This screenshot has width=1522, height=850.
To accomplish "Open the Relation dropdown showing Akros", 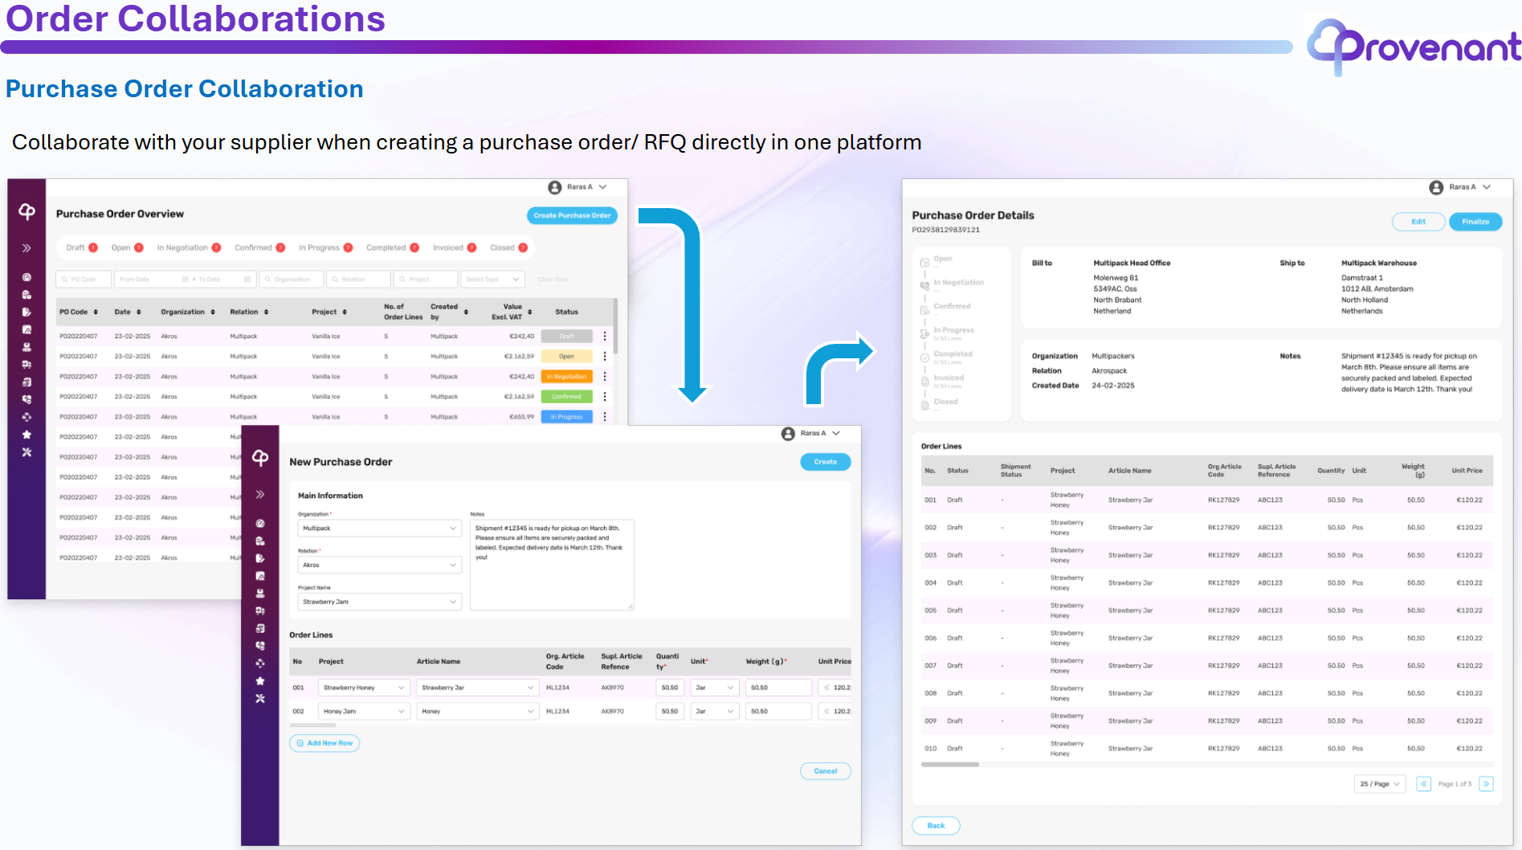I will [x=380, y=565].
